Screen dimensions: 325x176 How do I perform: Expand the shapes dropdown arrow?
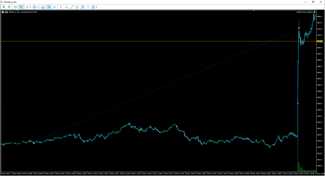(x=96, y=7)
